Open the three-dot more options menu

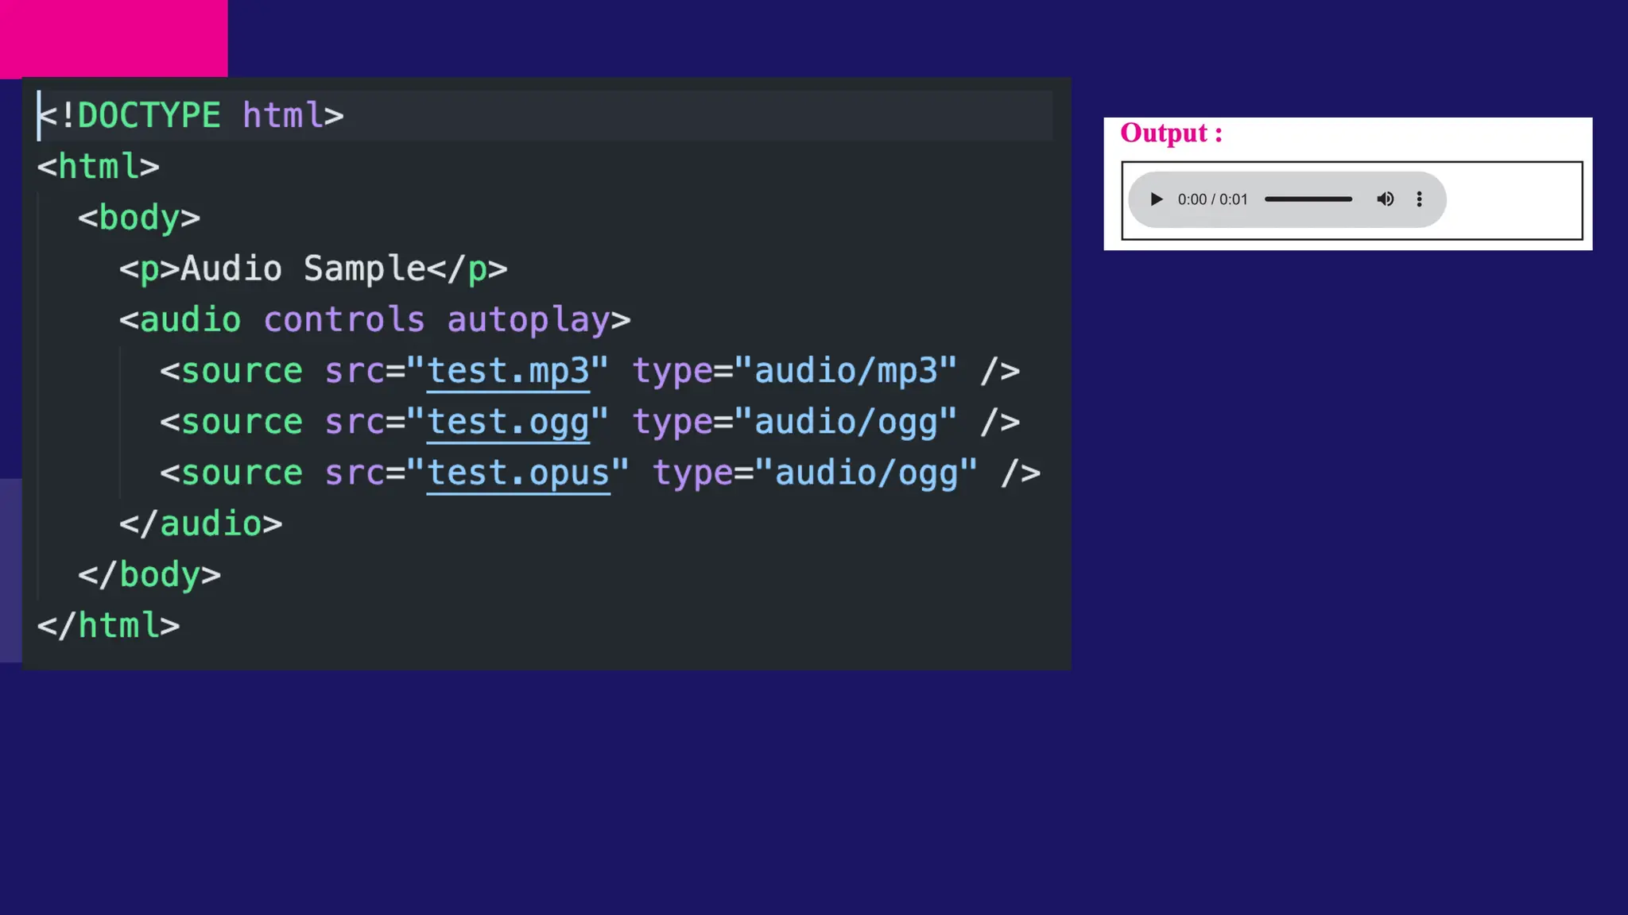1419,199
